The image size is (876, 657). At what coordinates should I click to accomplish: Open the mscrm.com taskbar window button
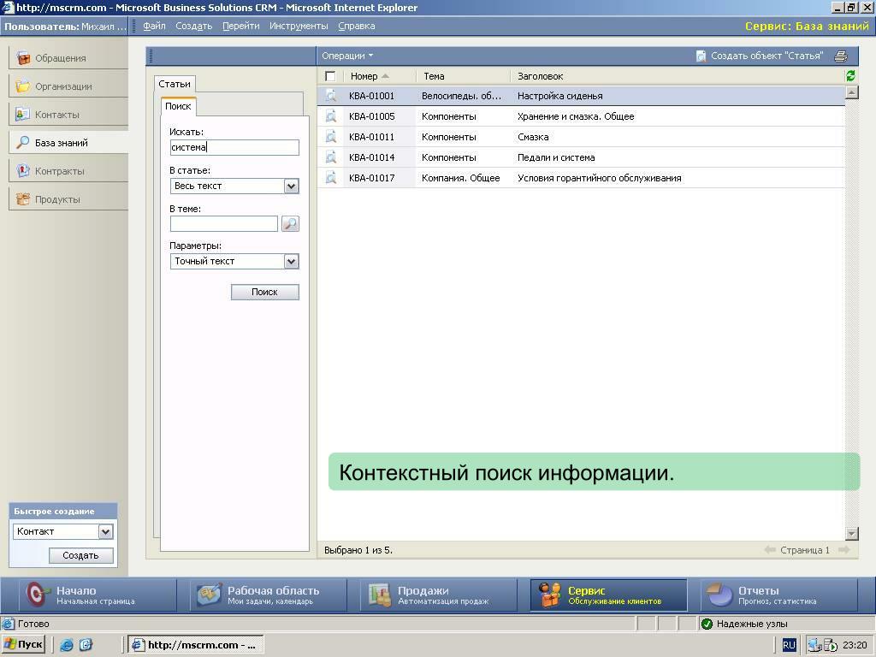coord(196,645)
